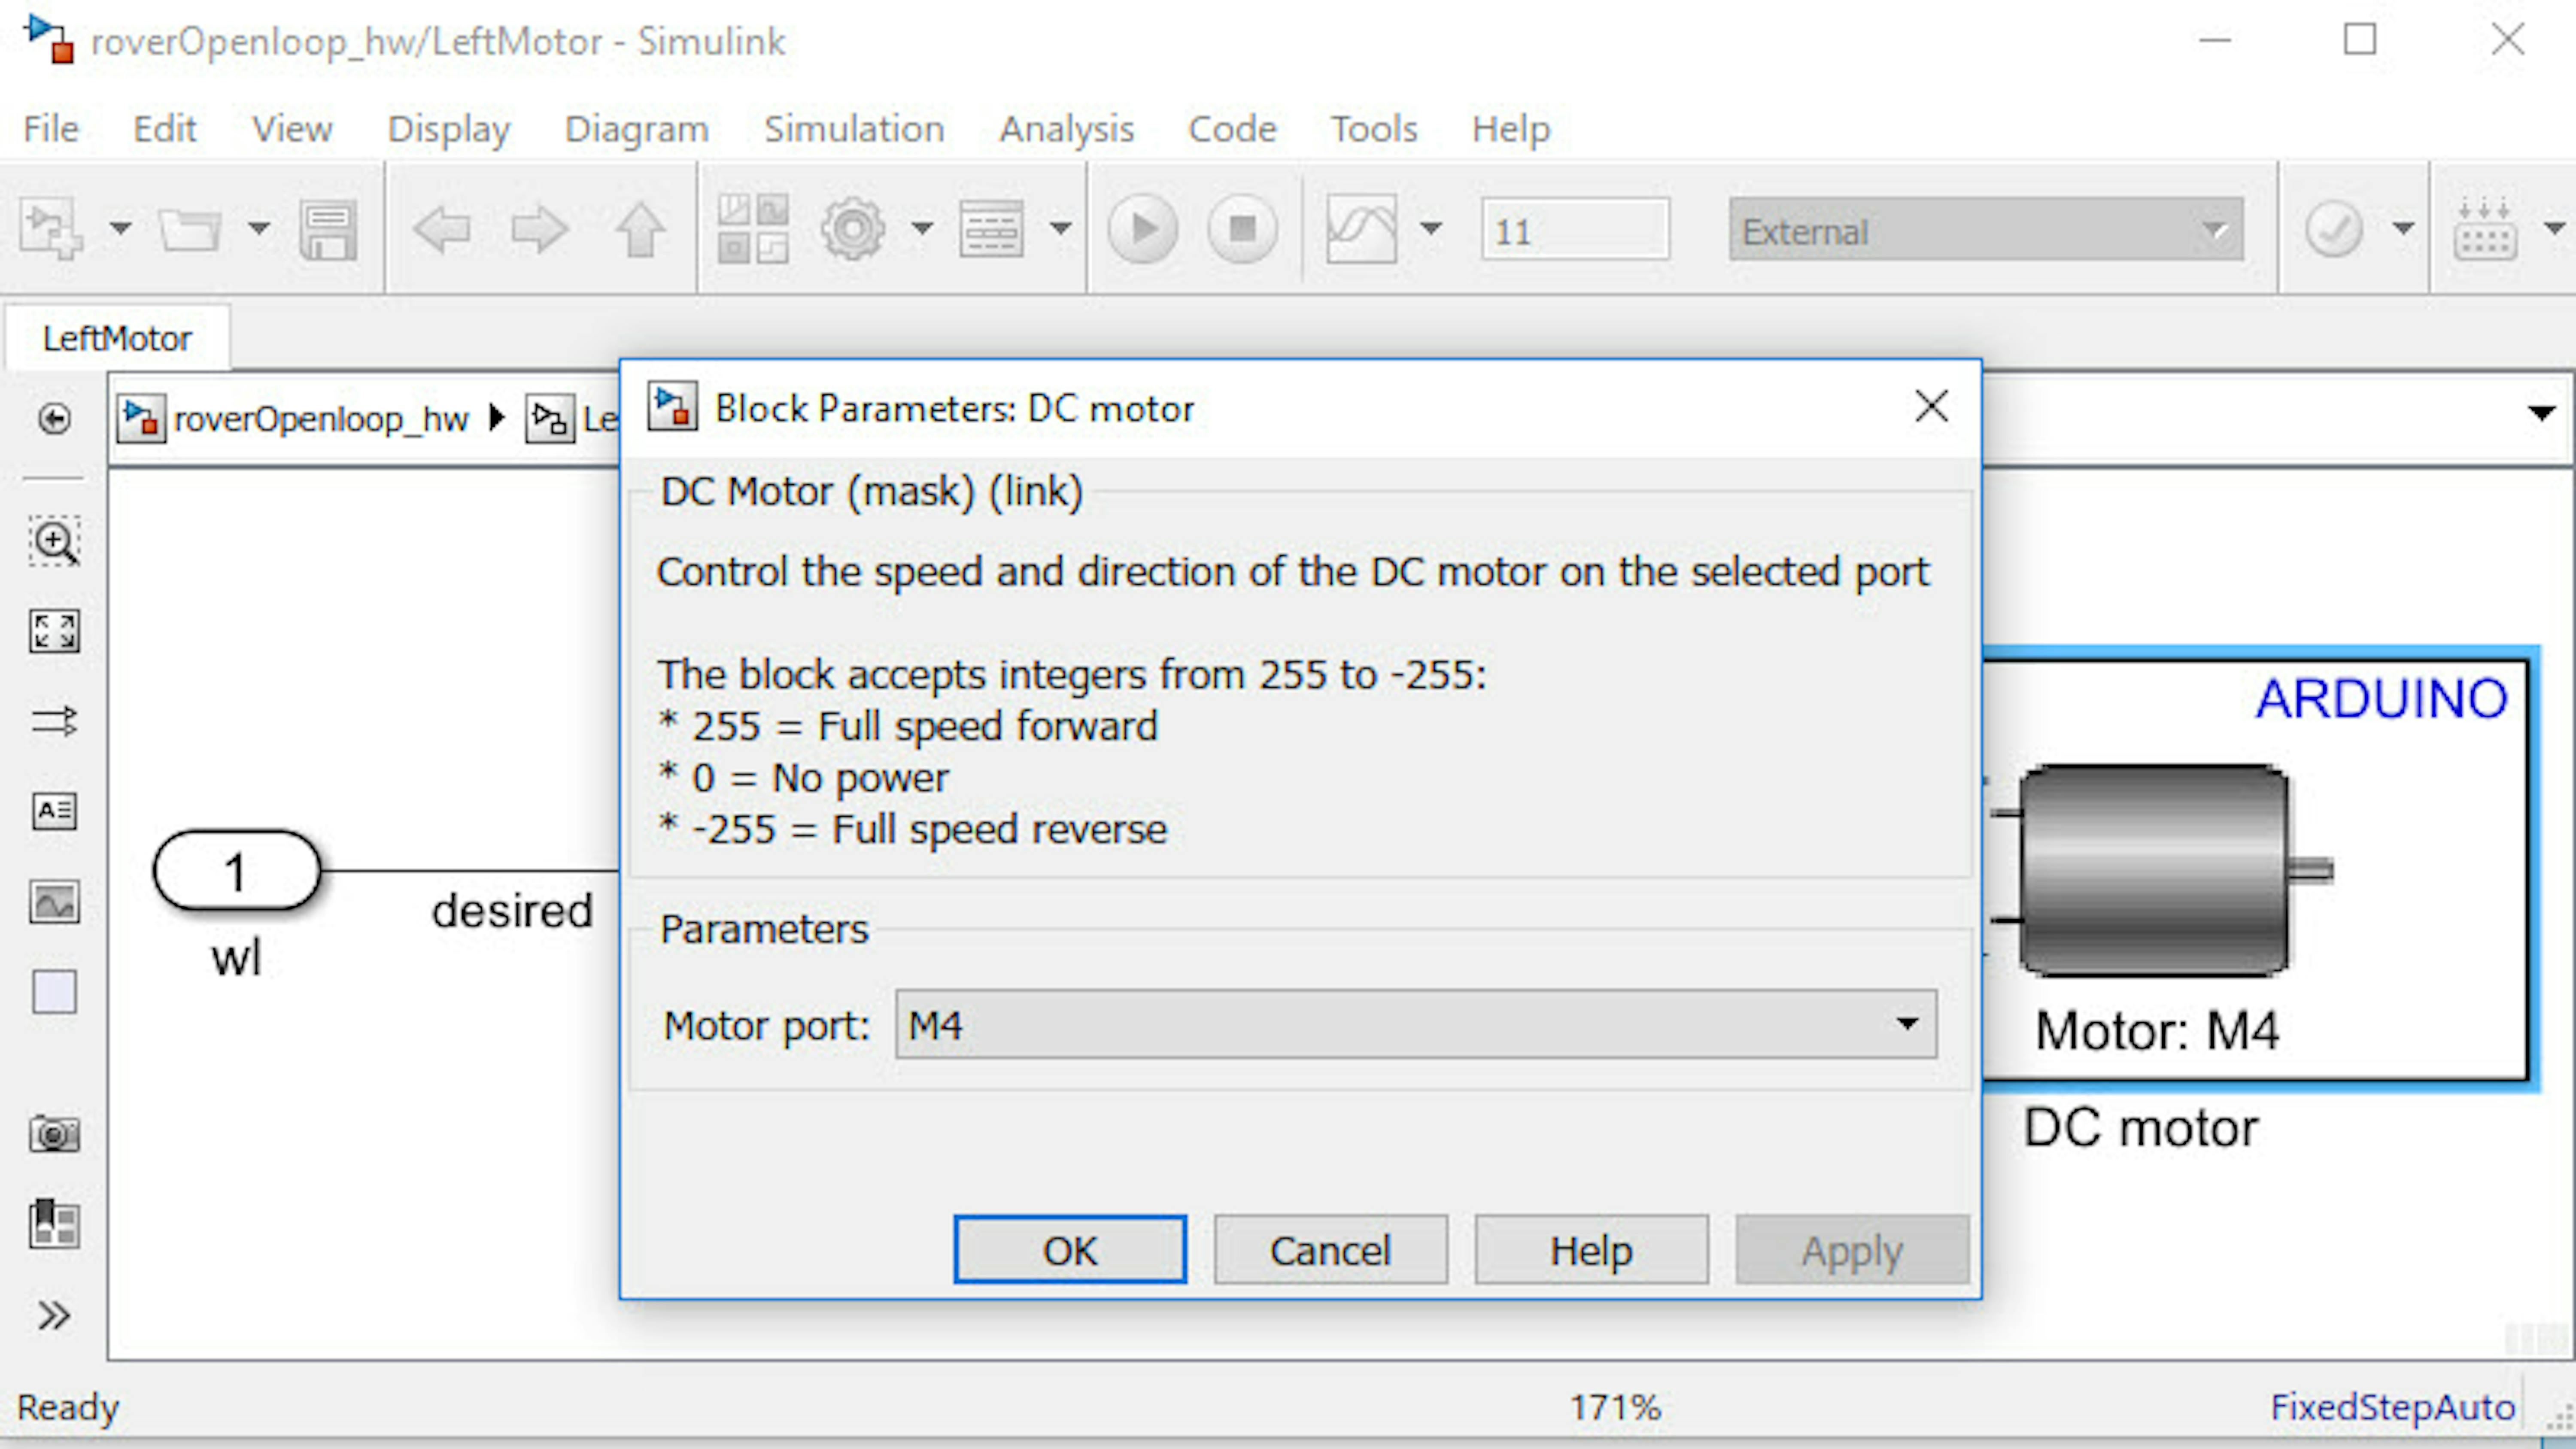Expand the configuration gear dropdown arrow
Image resolution: width=2576 pixels, height=1449 pixels.
click(922, 229)
